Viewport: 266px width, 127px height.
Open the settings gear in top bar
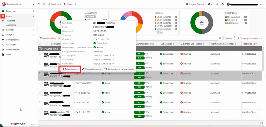point(223,5)
